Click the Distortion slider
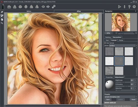 tap(126, 90)
